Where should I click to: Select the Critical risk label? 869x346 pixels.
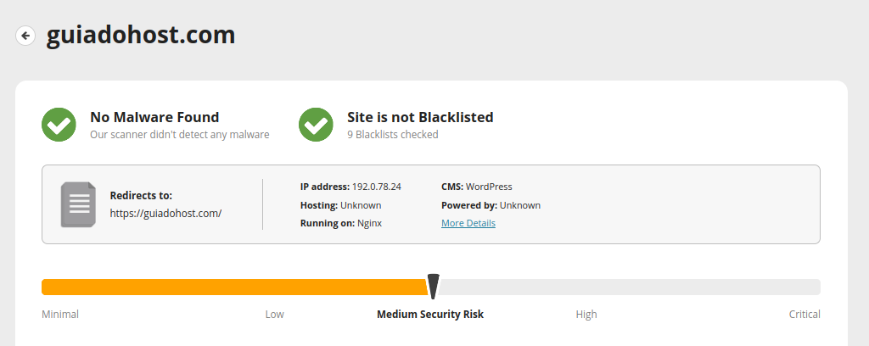point(805,315)
